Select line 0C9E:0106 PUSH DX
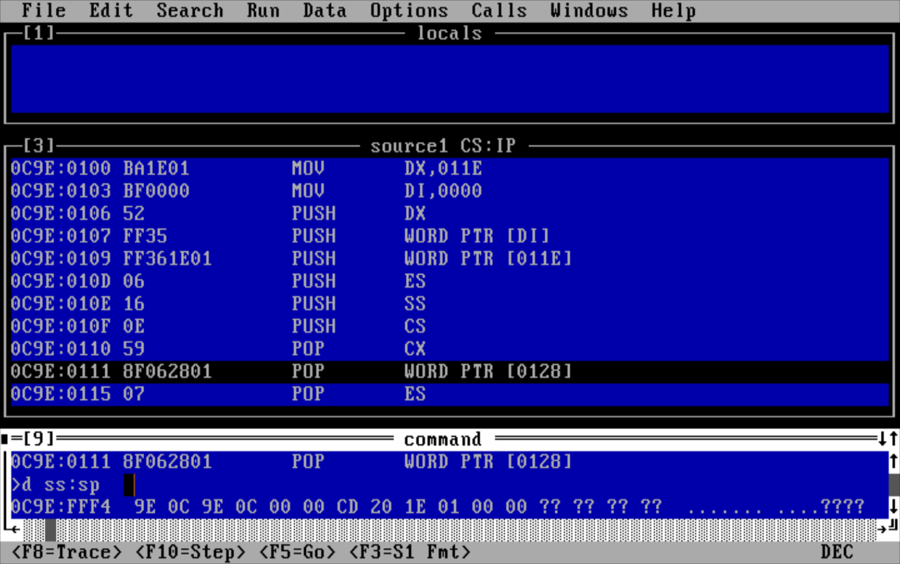The width and height of the screenshot is (900, 564). 449,213
